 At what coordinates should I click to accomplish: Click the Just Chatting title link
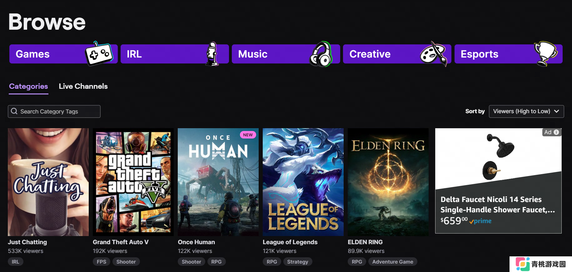pyautogui.click(x=27, y=242)
